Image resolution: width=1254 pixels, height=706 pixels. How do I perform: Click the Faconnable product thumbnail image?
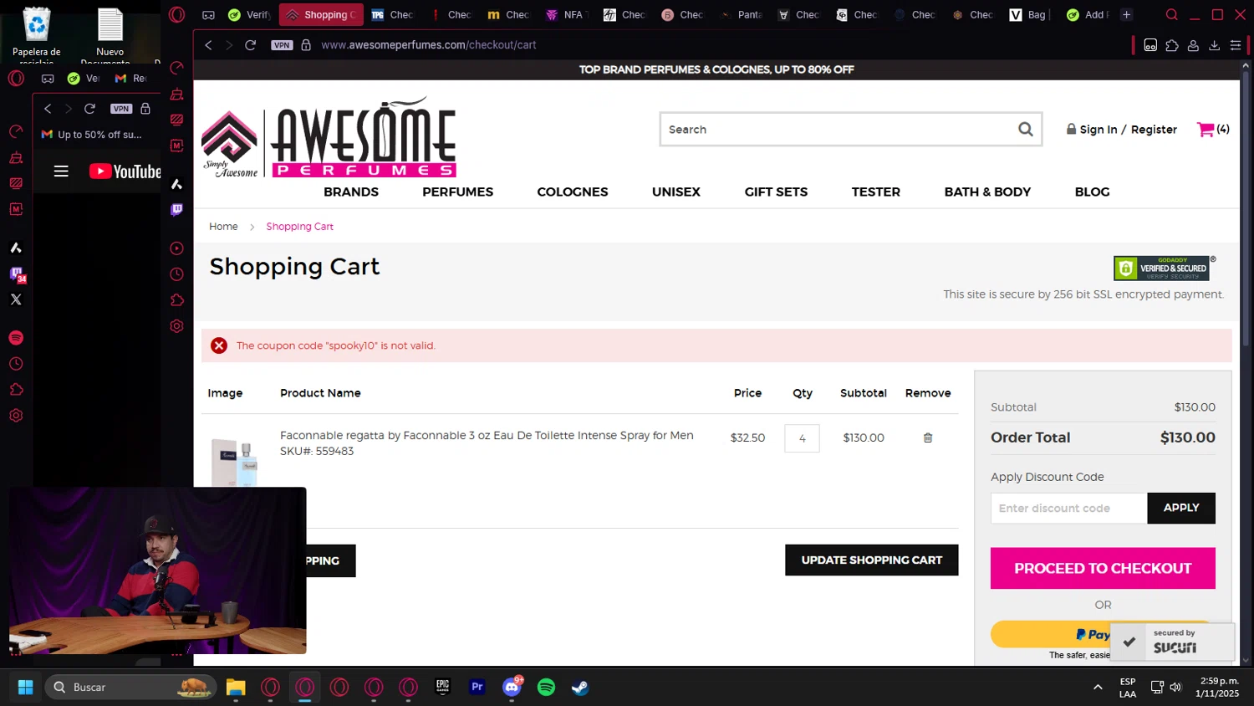click(x=235, y=463)
